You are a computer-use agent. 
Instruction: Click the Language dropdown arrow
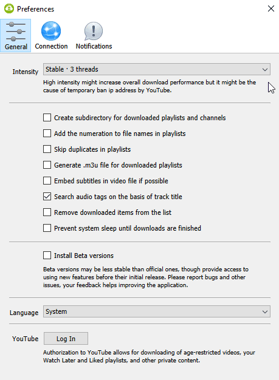(x=265, y=311)
